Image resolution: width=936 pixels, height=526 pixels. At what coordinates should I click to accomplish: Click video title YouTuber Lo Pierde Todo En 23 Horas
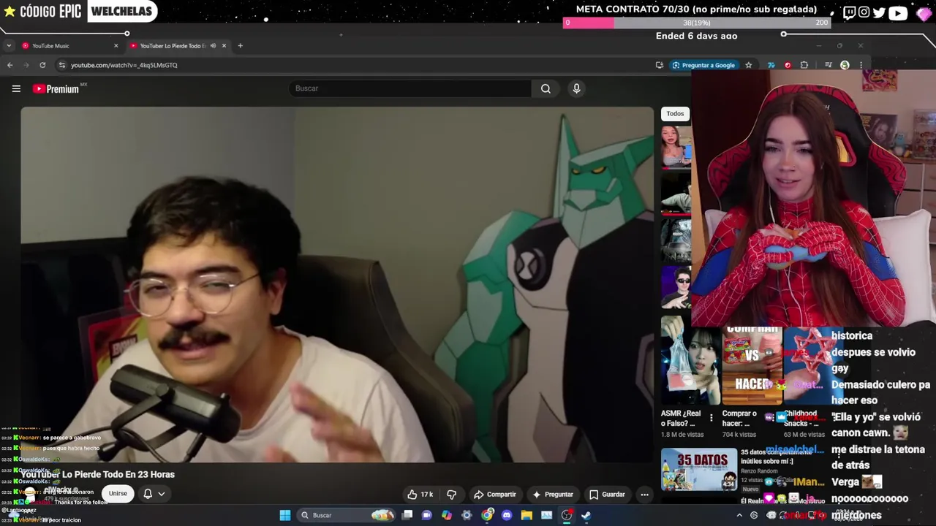pyautogui.click(x=97, y=475)
